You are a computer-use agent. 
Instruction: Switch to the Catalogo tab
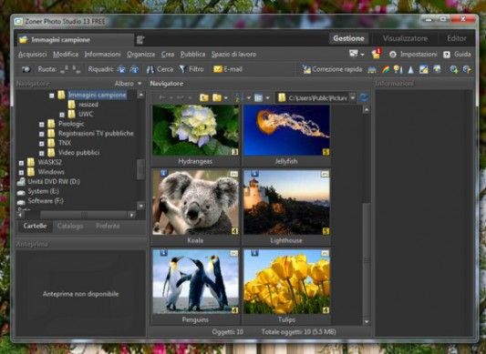(70, 226)
